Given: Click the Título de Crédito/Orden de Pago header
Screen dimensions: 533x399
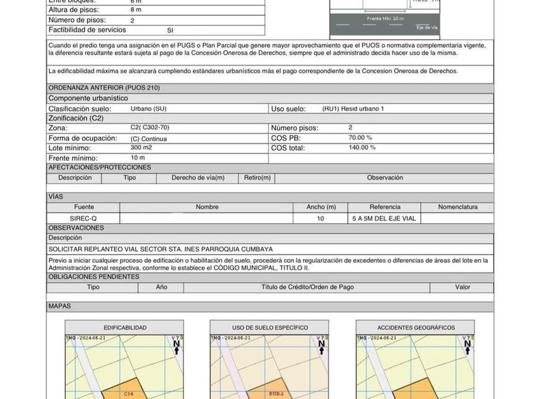Looking at the screenshot, I should coord(307,288).
